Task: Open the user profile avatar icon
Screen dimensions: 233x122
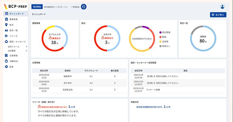Action: [222, 7]
